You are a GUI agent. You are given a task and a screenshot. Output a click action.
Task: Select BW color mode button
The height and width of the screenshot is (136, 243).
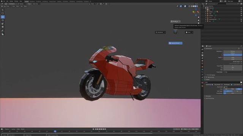click(x=226, y=89)
